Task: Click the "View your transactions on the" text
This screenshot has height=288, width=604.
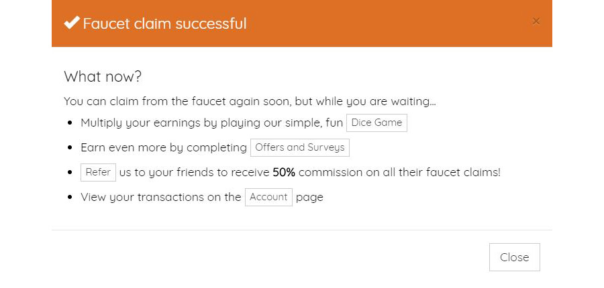Action: pos(160,197)
